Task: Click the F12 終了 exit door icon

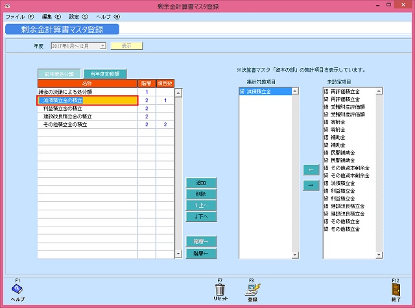Action: pos(396,290)
